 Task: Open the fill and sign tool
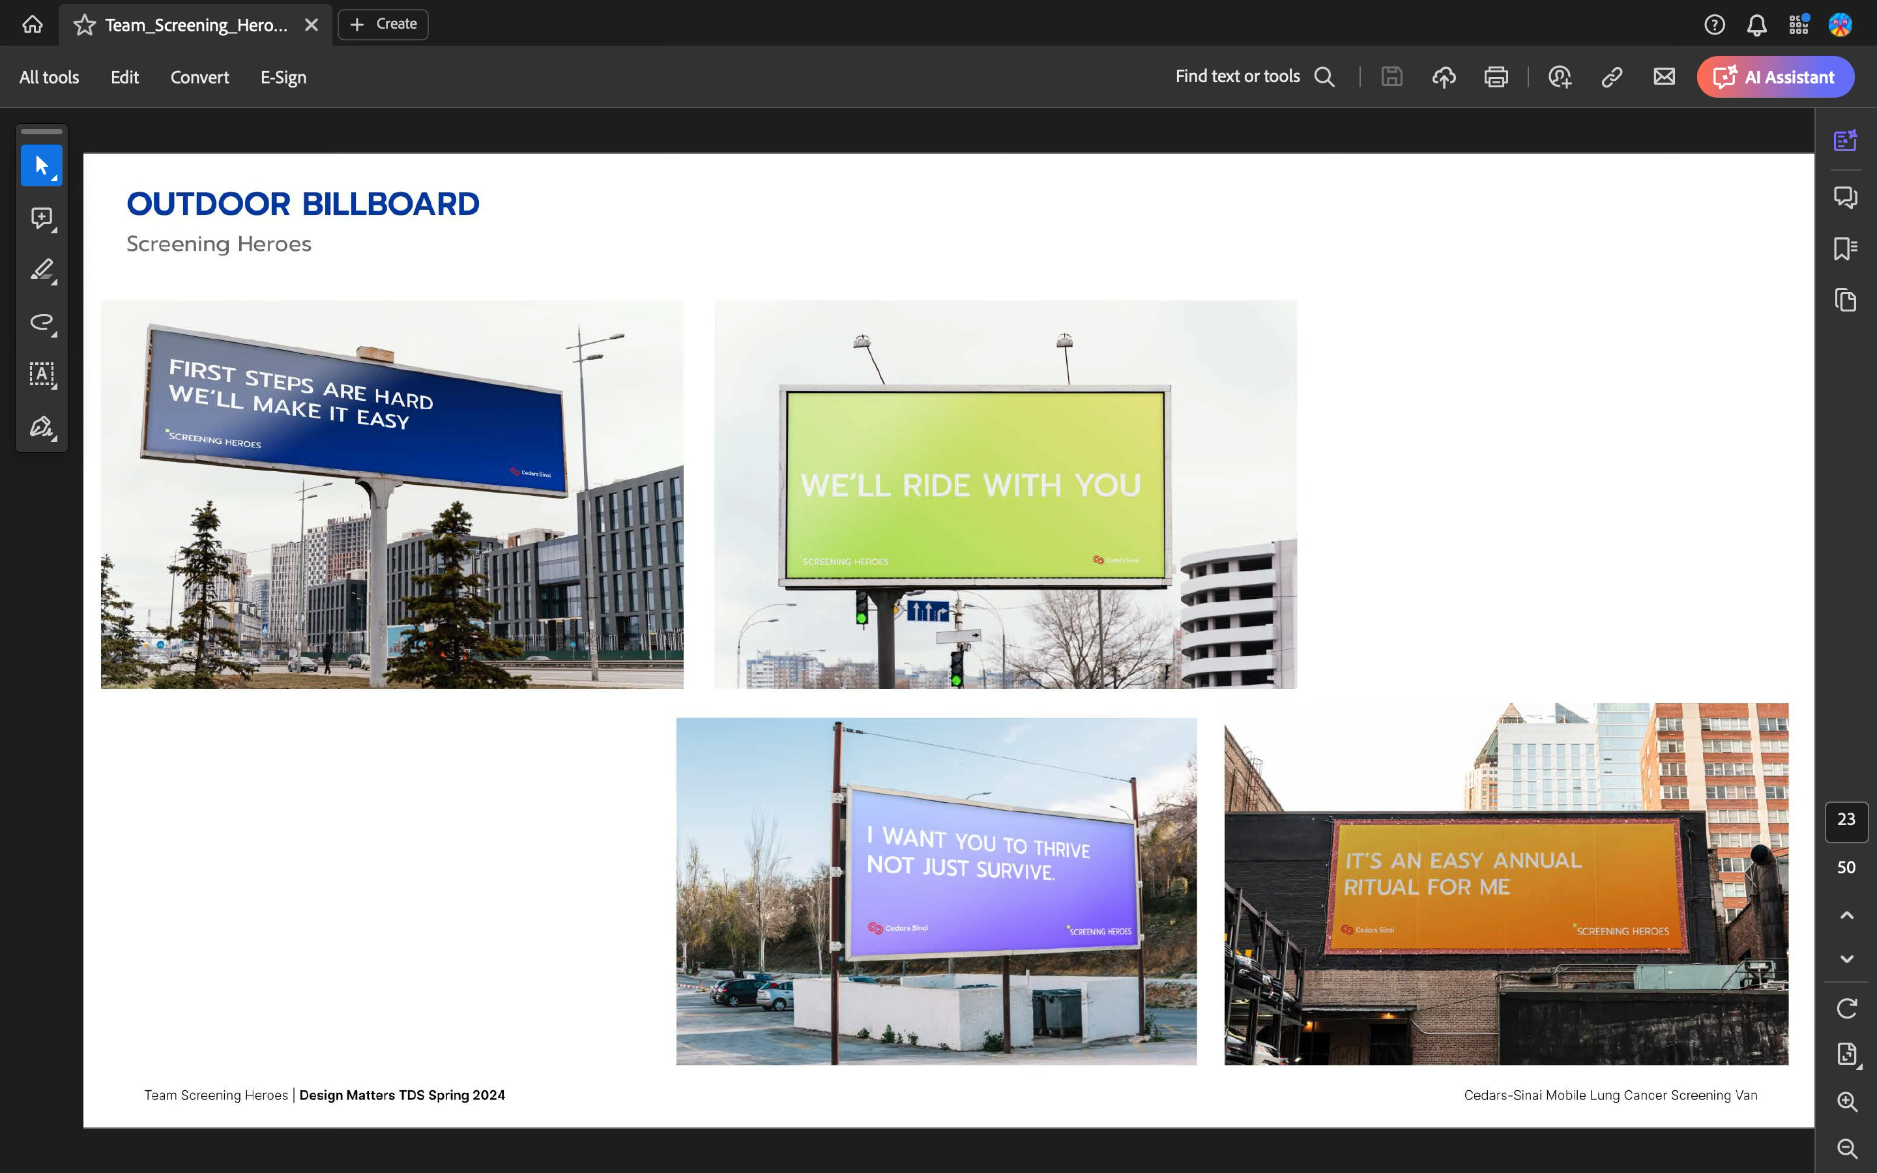[41, 427]
